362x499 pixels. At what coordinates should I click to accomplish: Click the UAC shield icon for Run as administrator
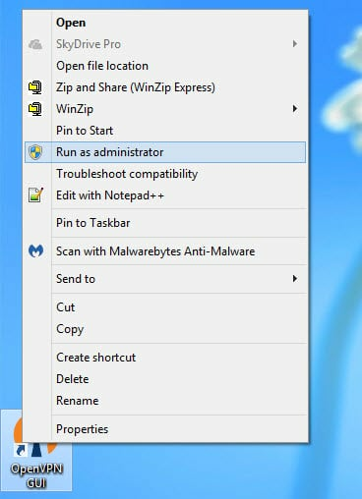[x=35, y=152]
